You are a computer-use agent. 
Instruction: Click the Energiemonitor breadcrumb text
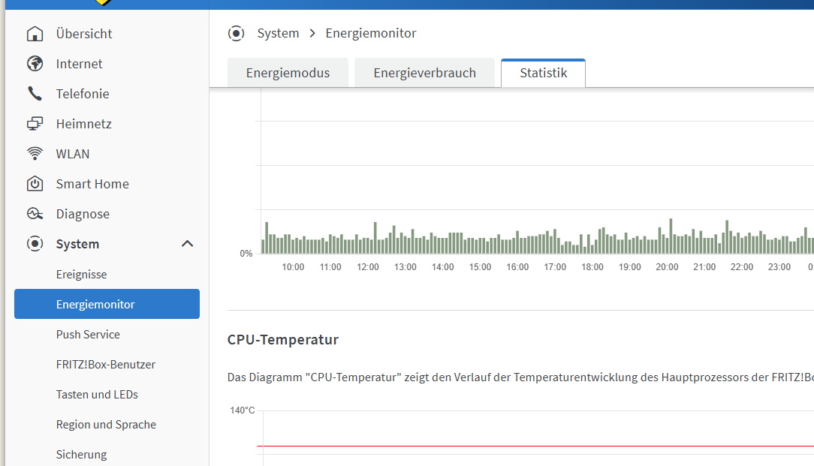pyautogui.click(x=371, y=33)
